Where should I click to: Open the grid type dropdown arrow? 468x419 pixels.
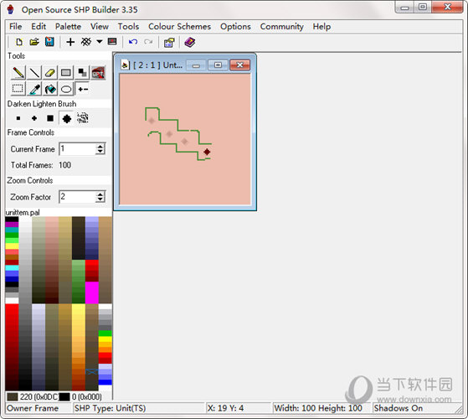[x=100, y=42]
